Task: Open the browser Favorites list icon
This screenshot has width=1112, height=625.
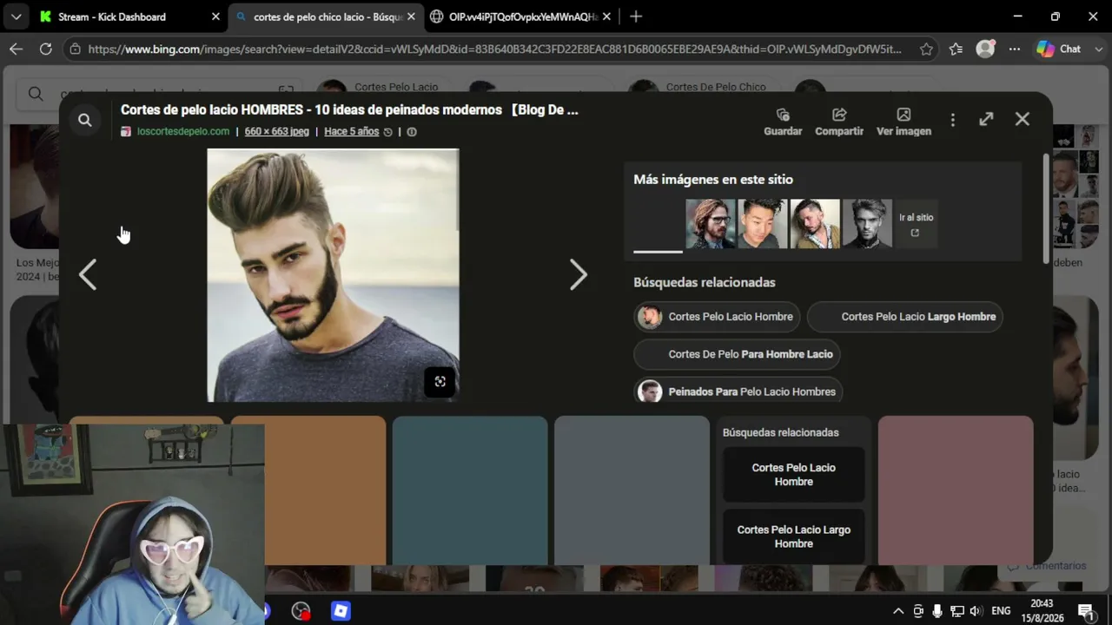Action: pyautogui.click(x=956, y=49)
